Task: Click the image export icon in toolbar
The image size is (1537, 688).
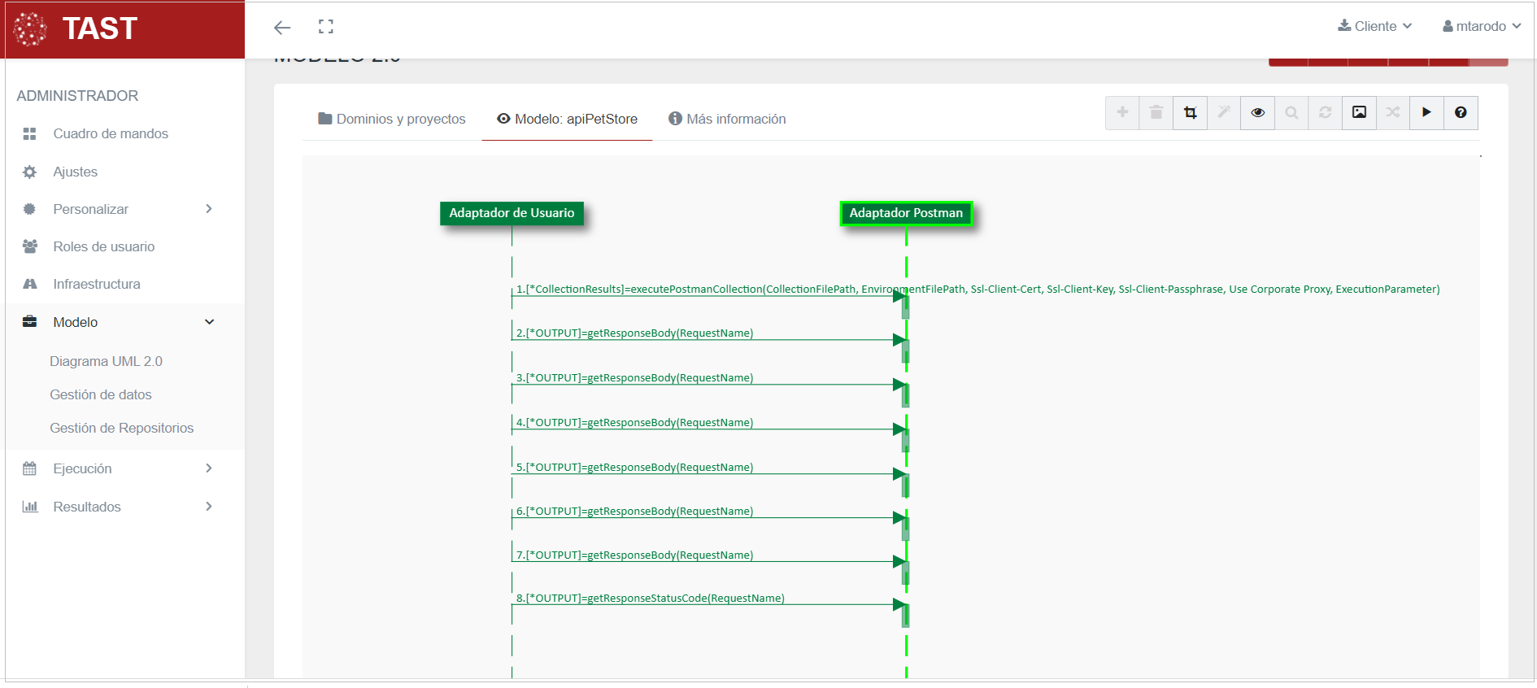Action: 1359,113
